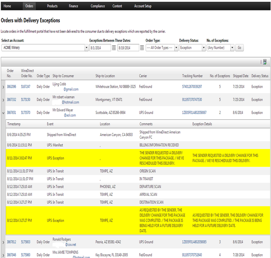Screen dimensions: 271x258
Task: Open order number 3867812 link
Action: click(12, 242)
